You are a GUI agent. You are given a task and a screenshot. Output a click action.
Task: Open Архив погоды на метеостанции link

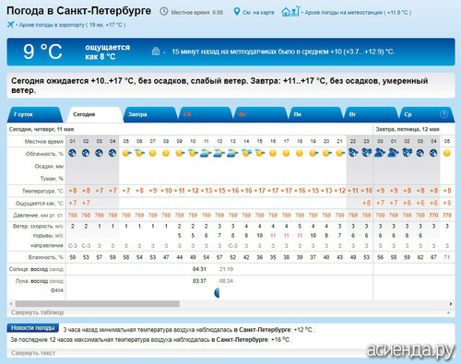tap(358, 13)
